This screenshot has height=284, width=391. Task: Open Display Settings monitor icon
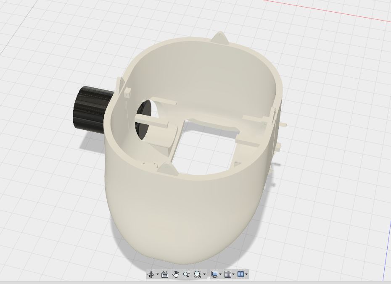215,274
